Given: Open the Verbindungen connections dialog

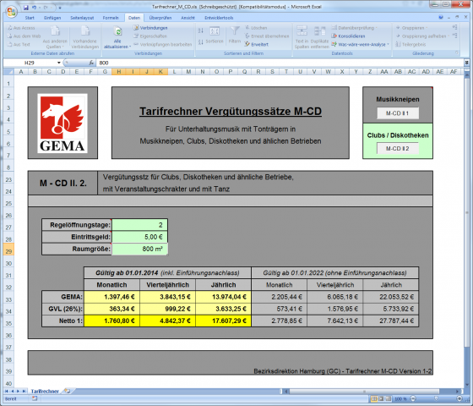Looking at the screenshot, I should 150,28.
